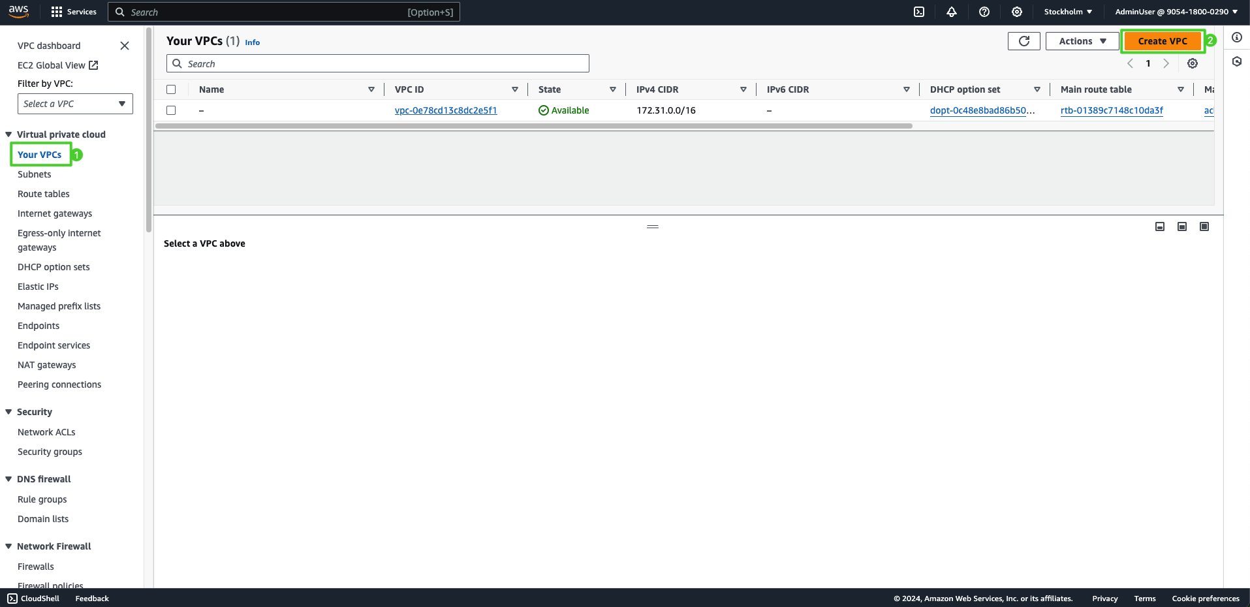Viewport: 1250px width, 607px height.
Task: Open the notifications bell icon
Action: click(x=952, y=12)
